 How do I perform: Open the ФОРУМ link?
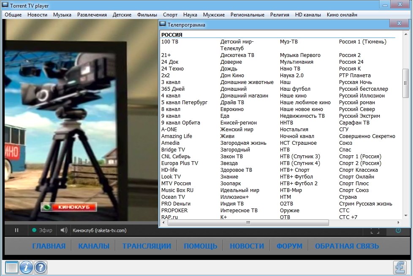coord(289,246)
